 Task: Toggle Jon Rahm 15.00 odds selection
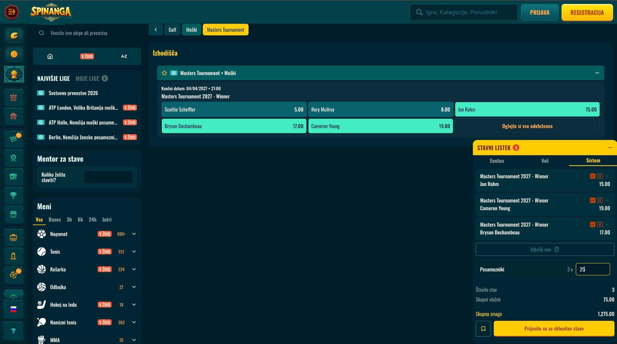(527, 110)
